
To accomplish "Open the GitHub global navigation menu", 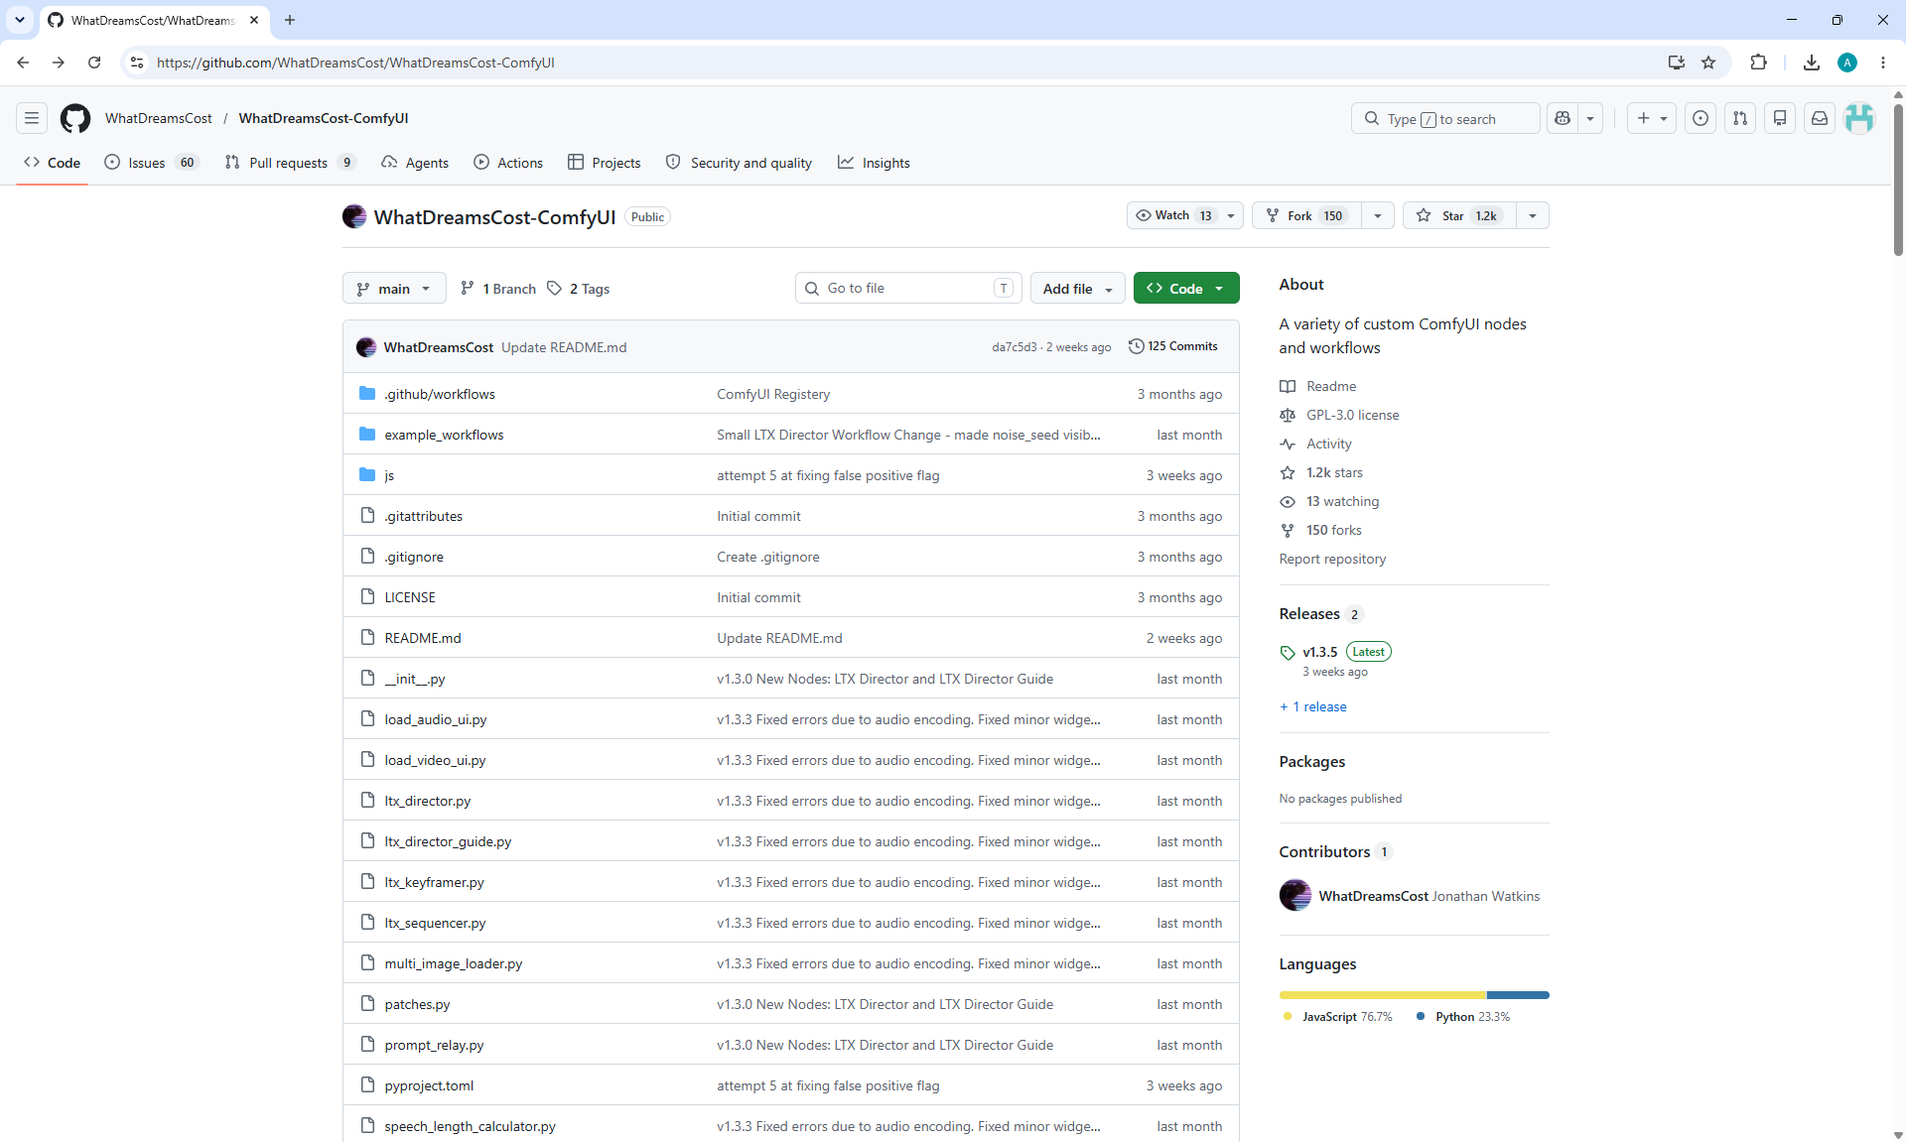I will point(32,118).
